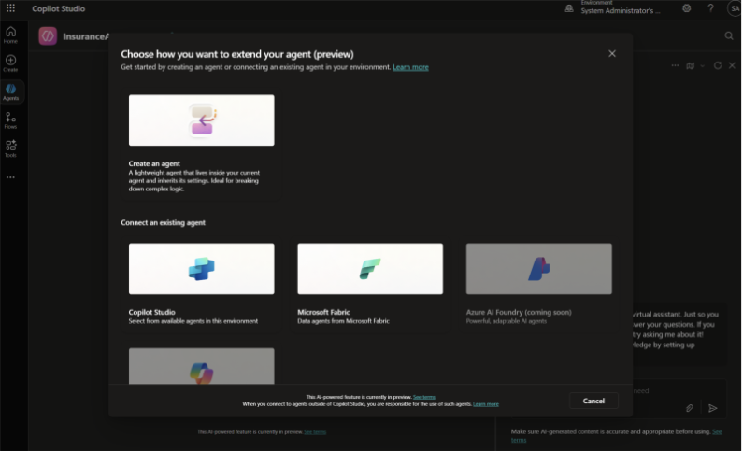Image resolution: width=743 pixels, height=451 pixels.
Task: Open See terms link under test chat
Action: coord(717,431)
